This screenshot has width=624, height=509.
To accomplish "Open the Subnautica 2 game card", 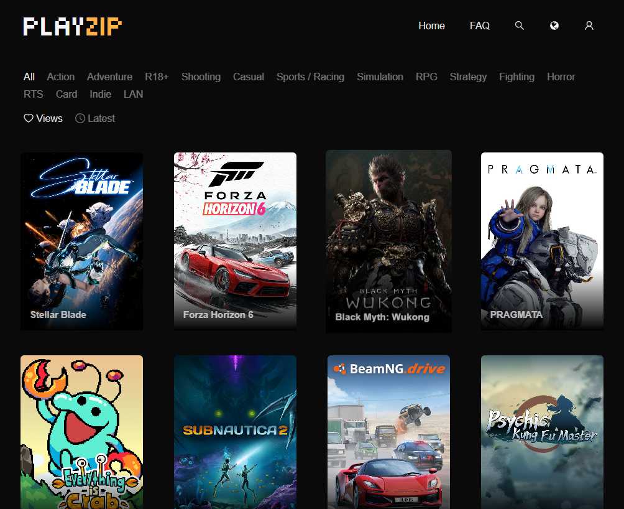I will (235, 432).
